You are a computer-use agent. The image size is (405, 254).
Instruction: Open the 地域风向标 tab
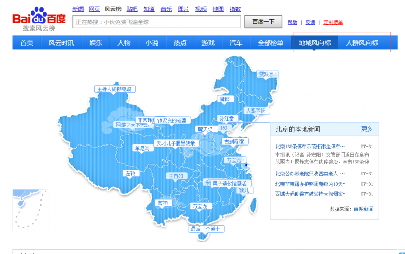click(x=314, y=43)
